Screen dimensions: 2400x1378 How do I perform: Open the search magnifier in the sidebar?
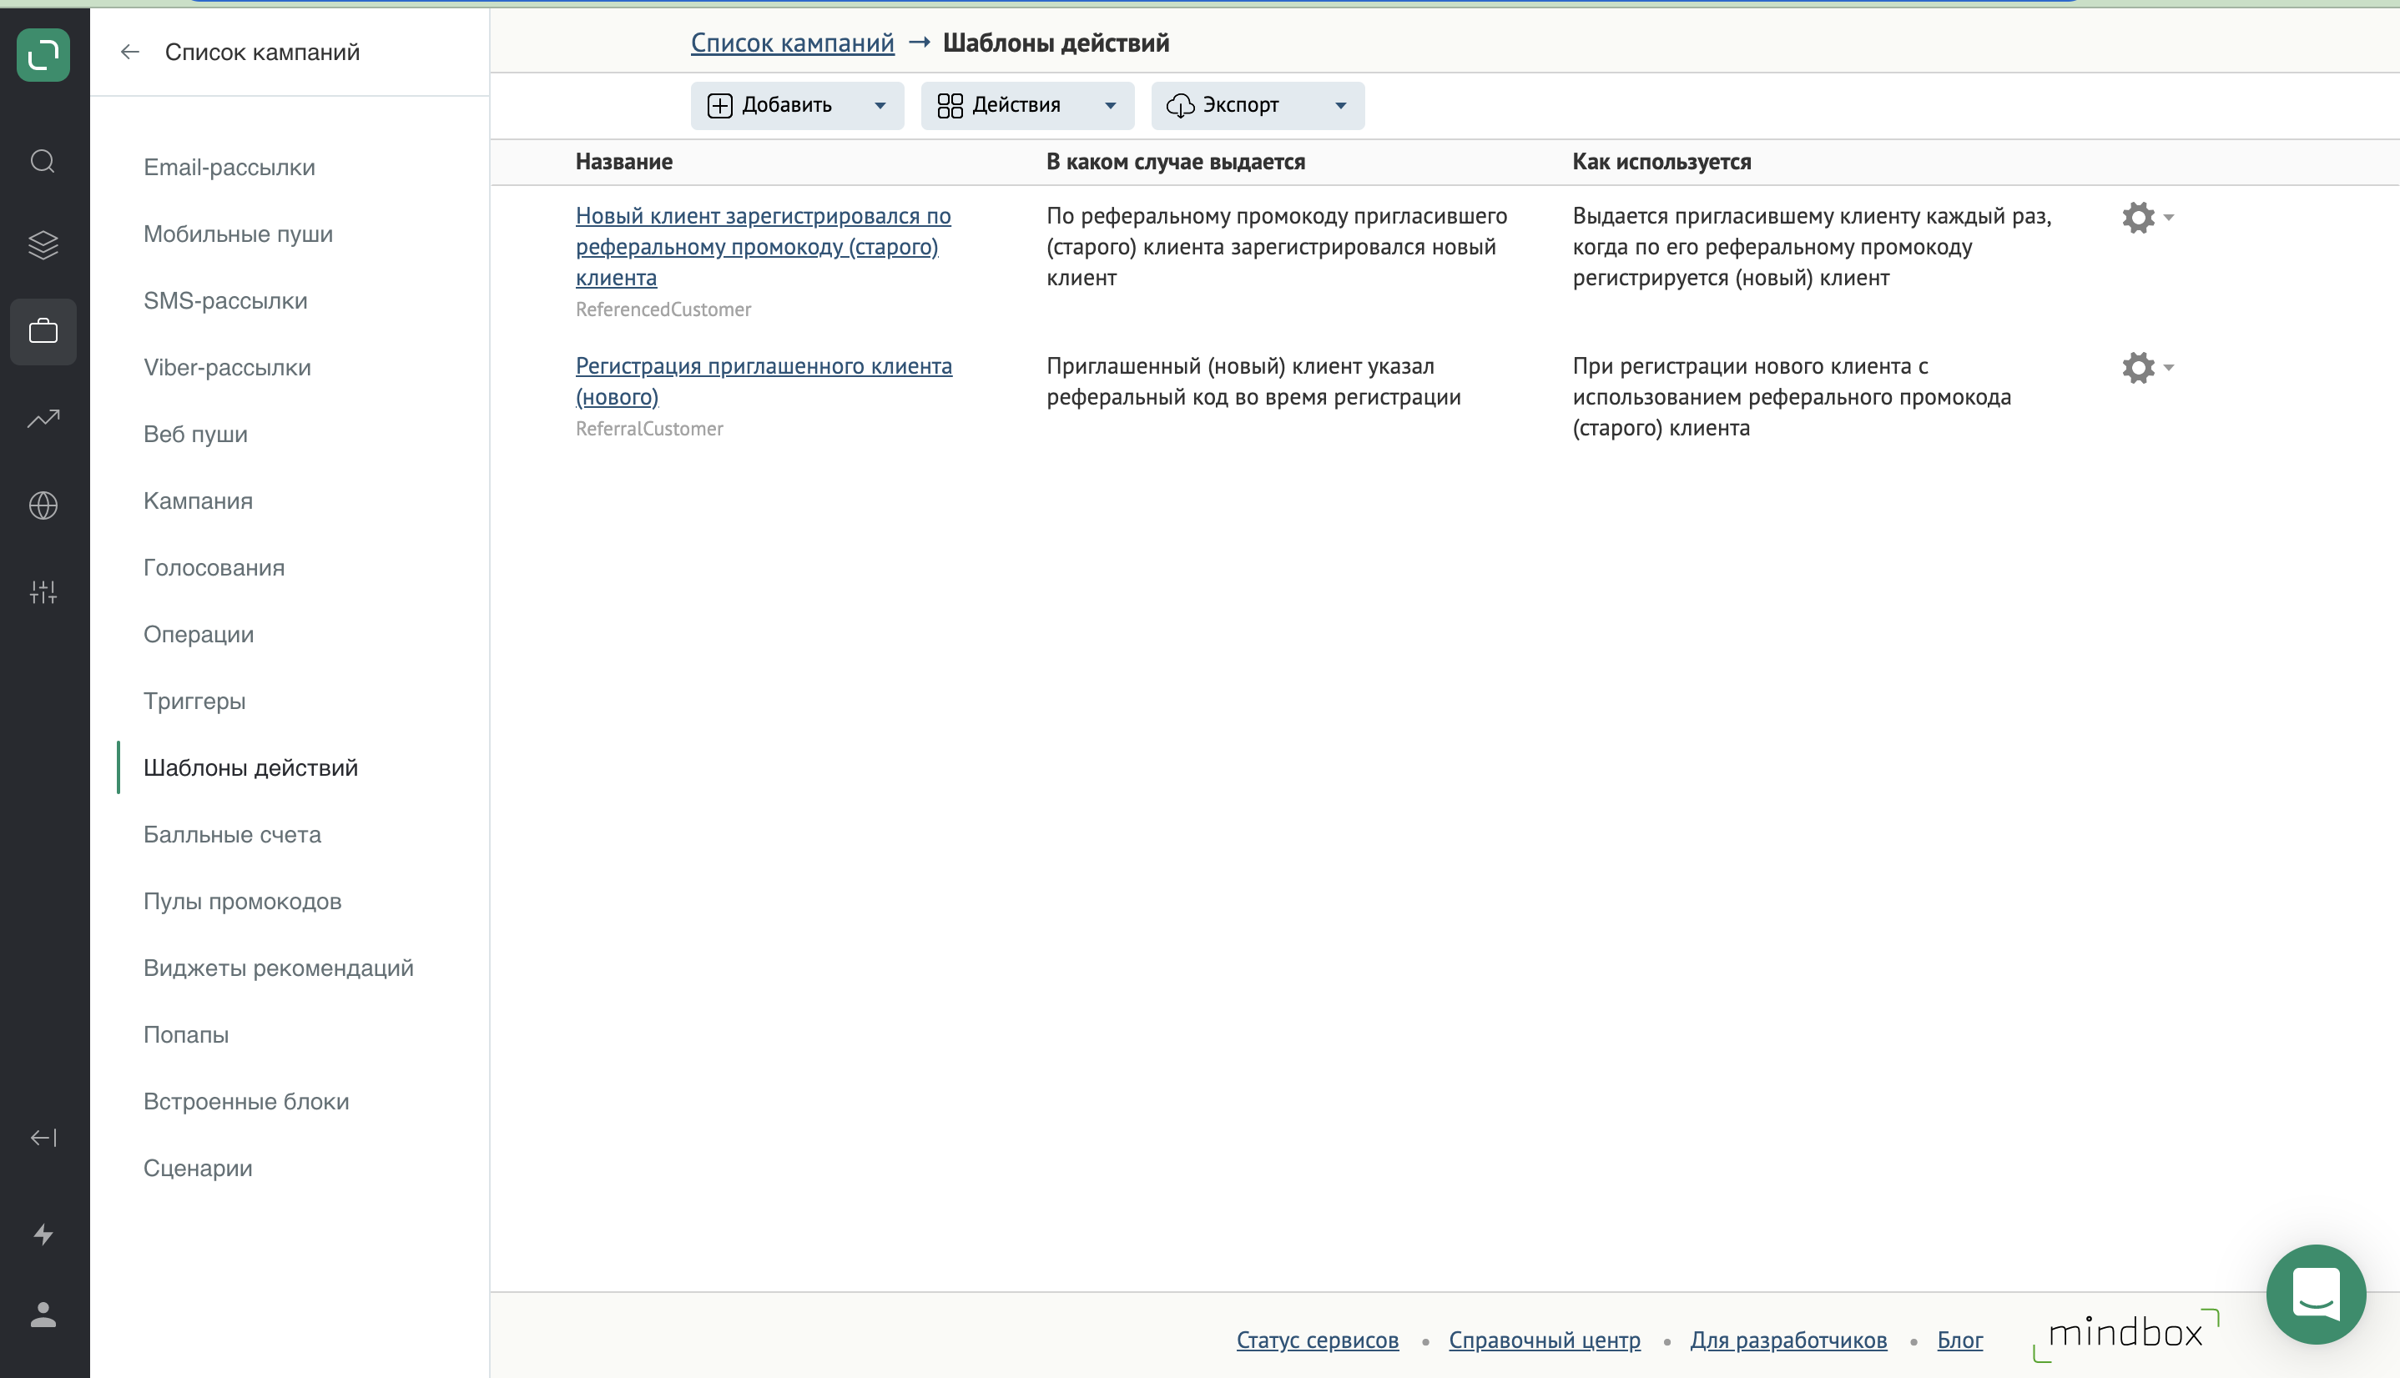click(43, 161)
